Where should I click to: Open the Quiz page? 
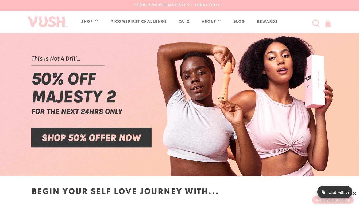[184, 21]
